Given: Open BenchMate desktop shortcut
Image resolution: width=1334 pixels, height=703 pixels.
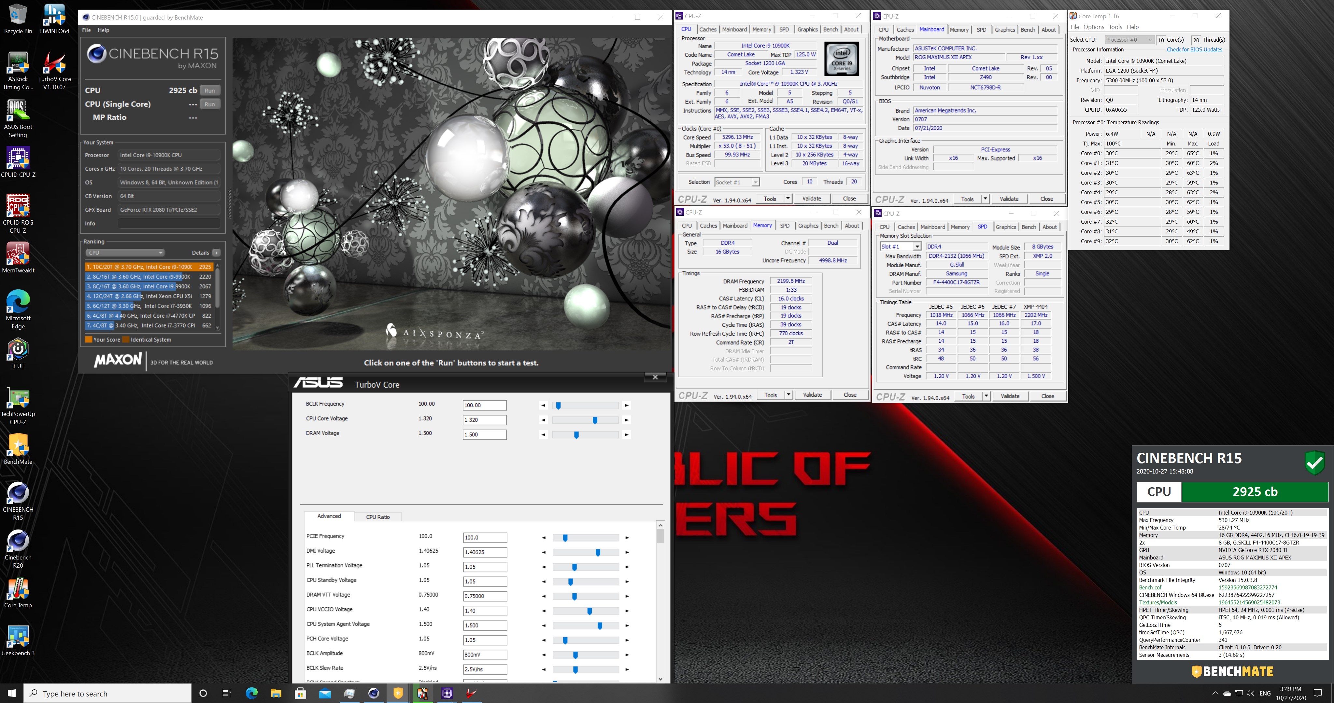Looking at the screenshot, I should coord(18,449).
